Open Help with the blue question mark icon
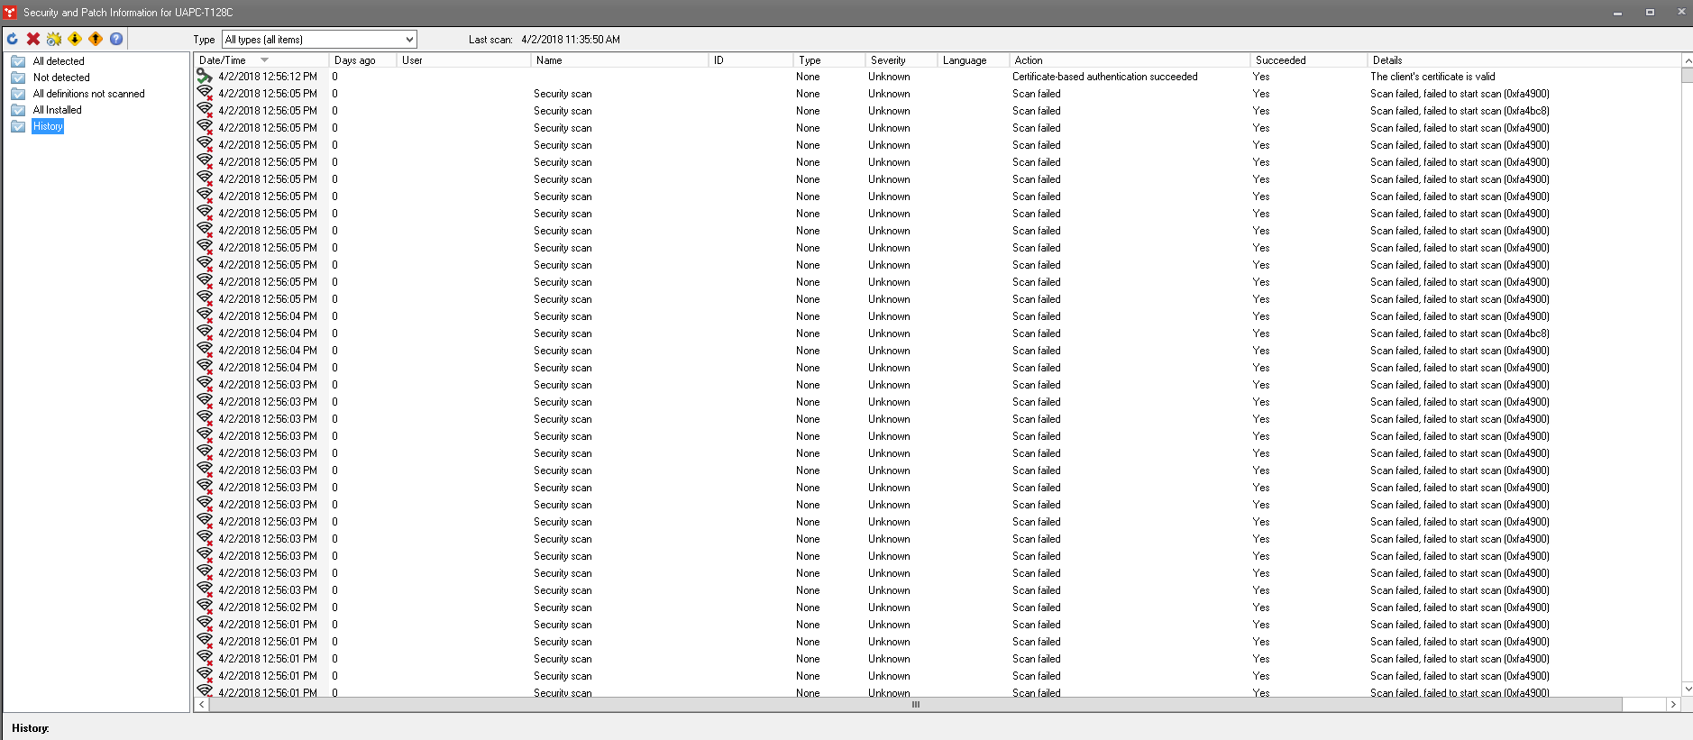This screenshot has height=740, width=1693. (116, 39)
